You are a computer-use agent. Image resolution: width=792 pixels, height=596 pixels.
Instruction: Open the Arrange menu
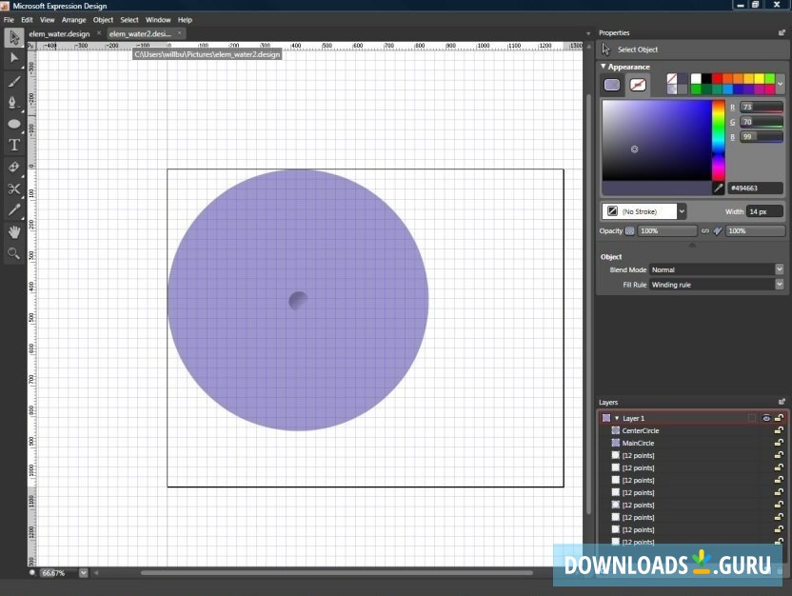pos(73,19)
